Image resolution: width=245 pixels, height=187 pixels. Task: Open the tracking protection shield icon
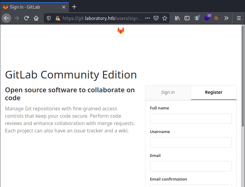pos(49,18)
